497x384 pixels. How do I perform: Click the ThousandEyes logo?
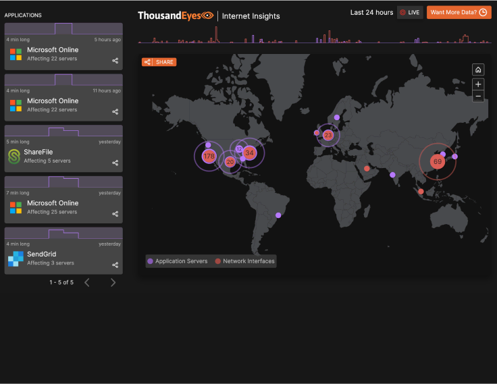click(x=176, y=15)
